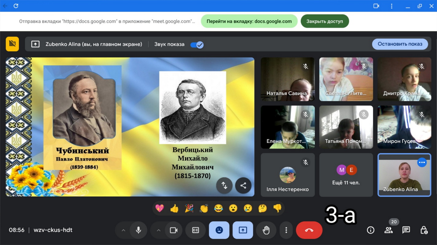
Task: Open the in-call chat panel
Action: point(406,230)
